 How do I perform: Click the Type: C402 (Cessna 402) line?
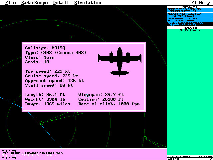click(x=56, y=53)
